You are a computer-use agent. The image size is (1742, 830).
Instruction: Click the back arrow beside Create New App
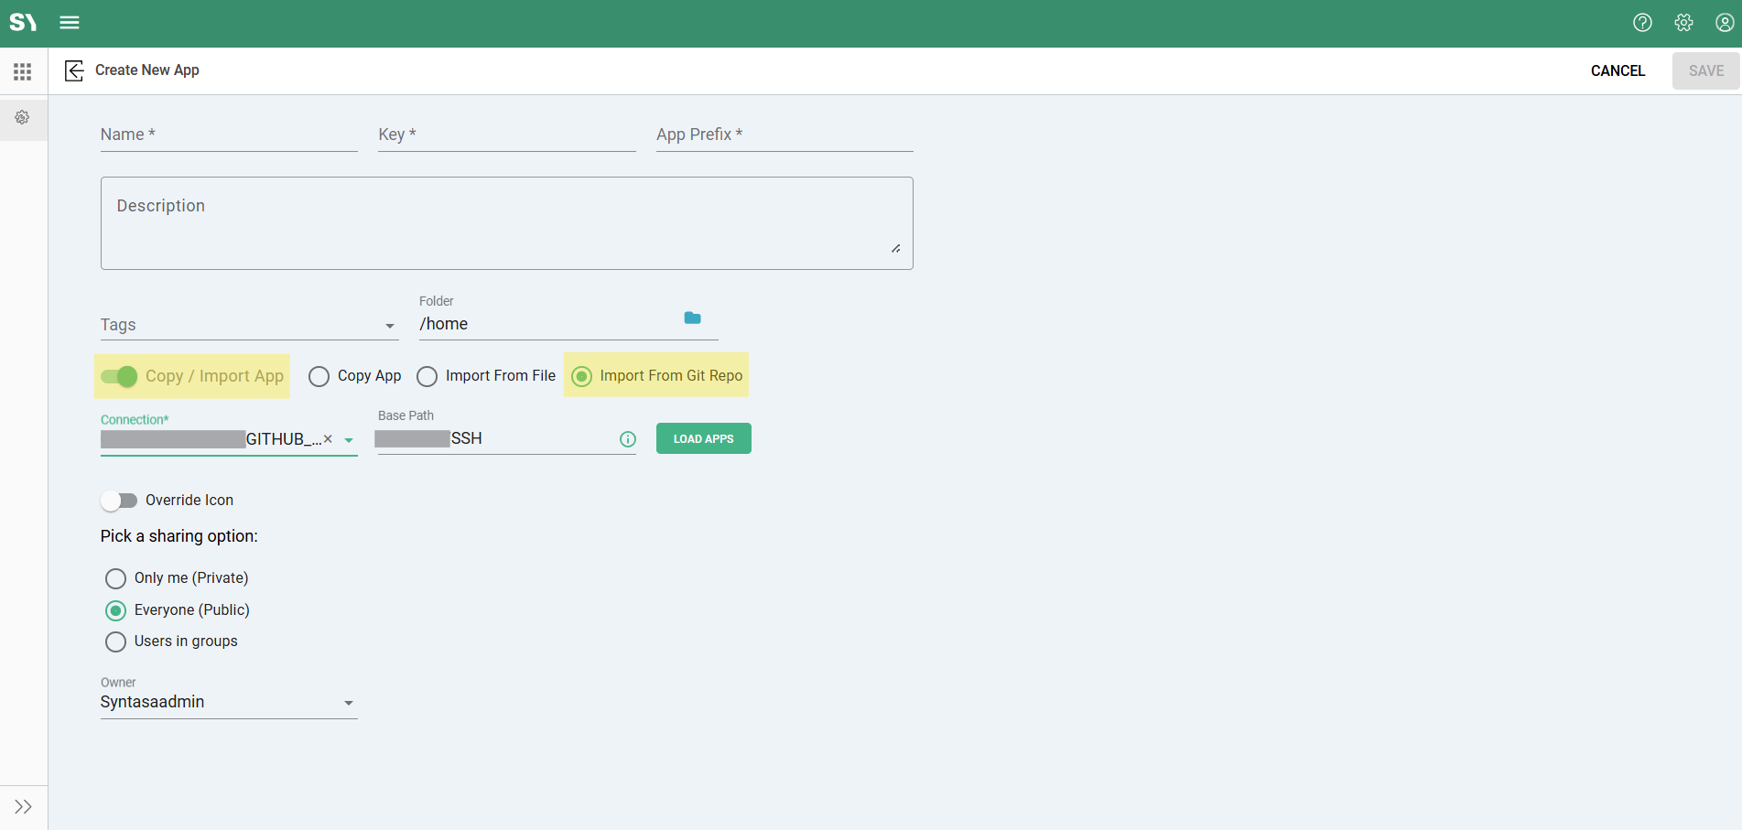click(74, 70)
